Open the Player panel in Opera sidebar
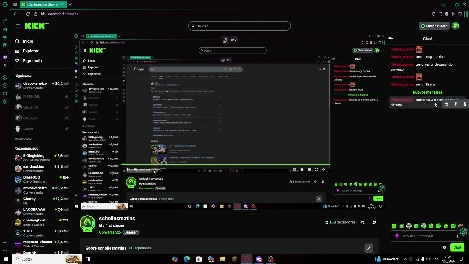 5,77
